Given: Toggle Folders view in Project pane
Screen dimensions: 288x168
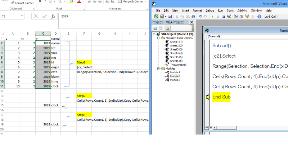Looking at the screenshot, I should point(167,28).
